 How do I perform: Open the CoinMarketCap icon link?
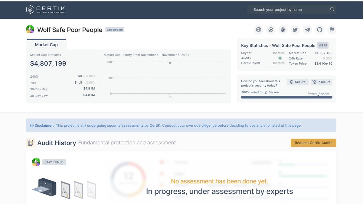271,30
